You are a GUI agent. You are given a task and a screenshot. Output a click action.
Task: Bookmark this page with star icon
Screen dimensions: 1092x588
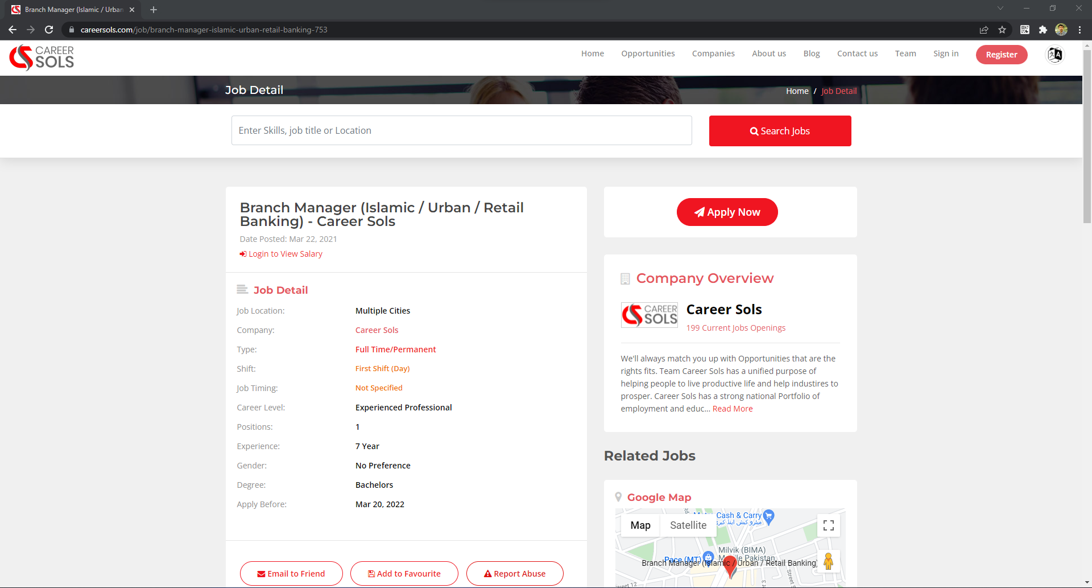(x=1002, y=30)
